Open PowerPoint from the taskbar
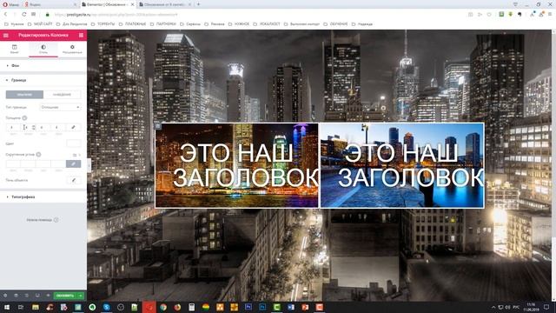This screenshot has width=556, height=313. point(305,307)
